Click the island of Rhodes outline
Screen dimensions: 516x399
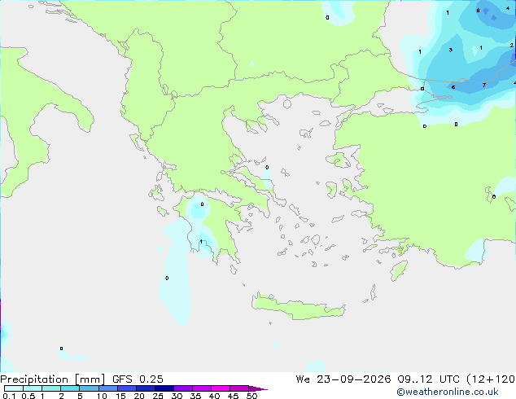[x=399, y=270]
